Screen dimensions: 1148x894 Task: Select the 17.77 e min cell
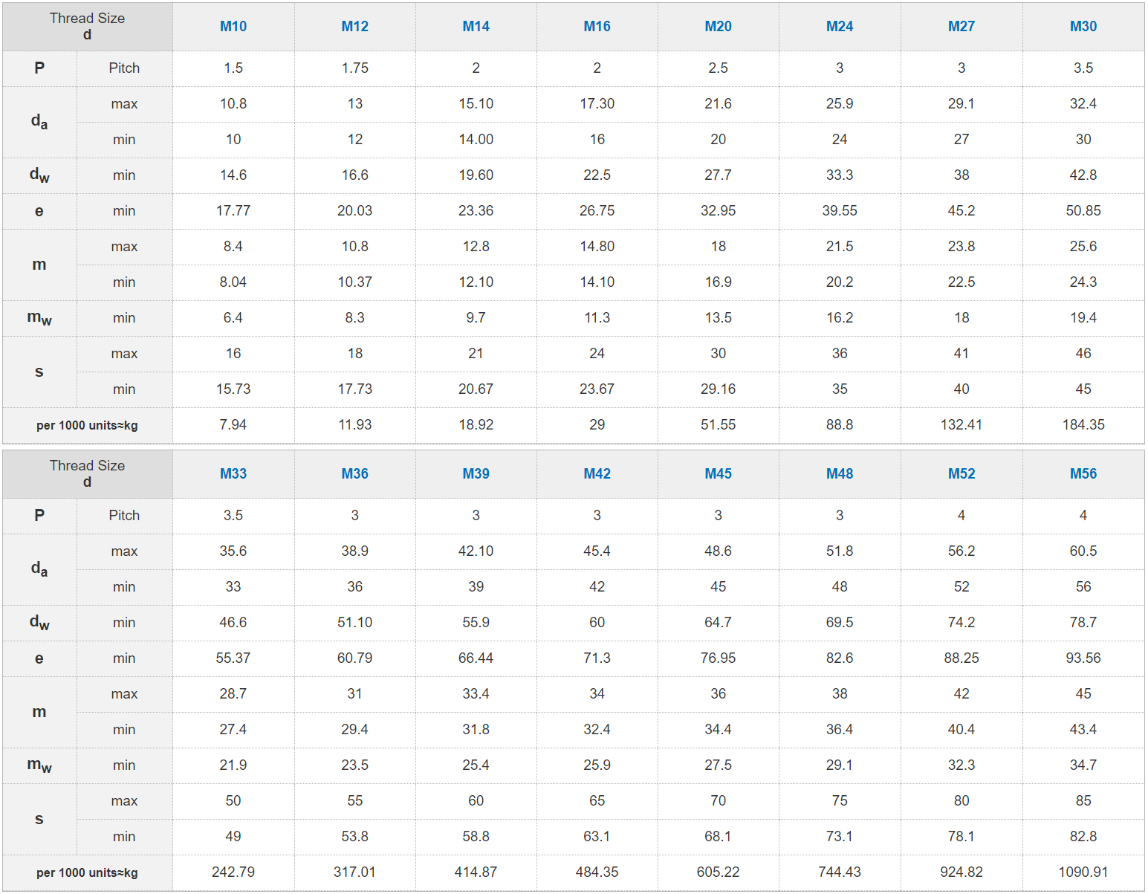coord(233,211)
